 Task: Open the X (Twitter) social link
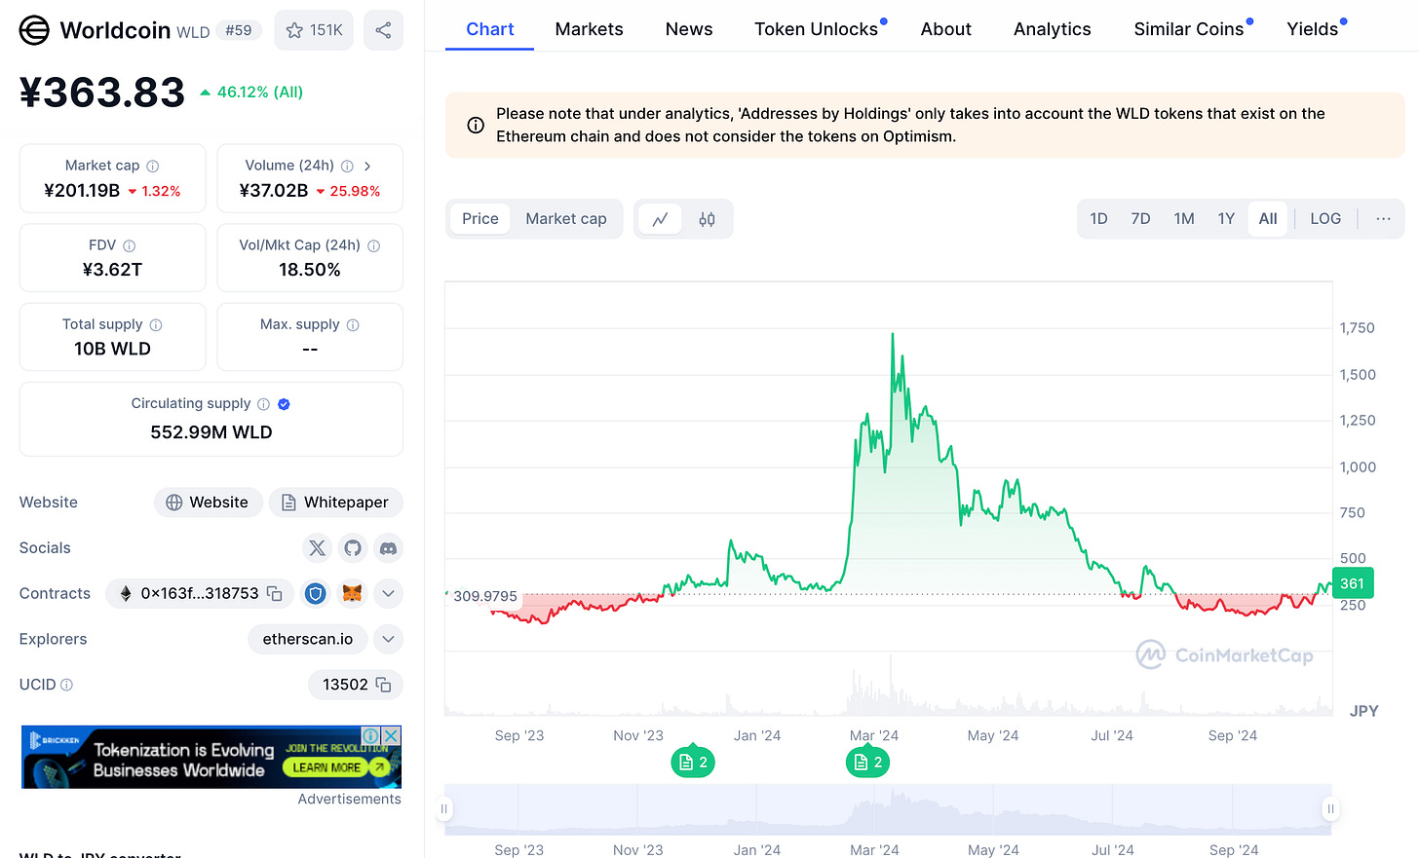(318, 548)
